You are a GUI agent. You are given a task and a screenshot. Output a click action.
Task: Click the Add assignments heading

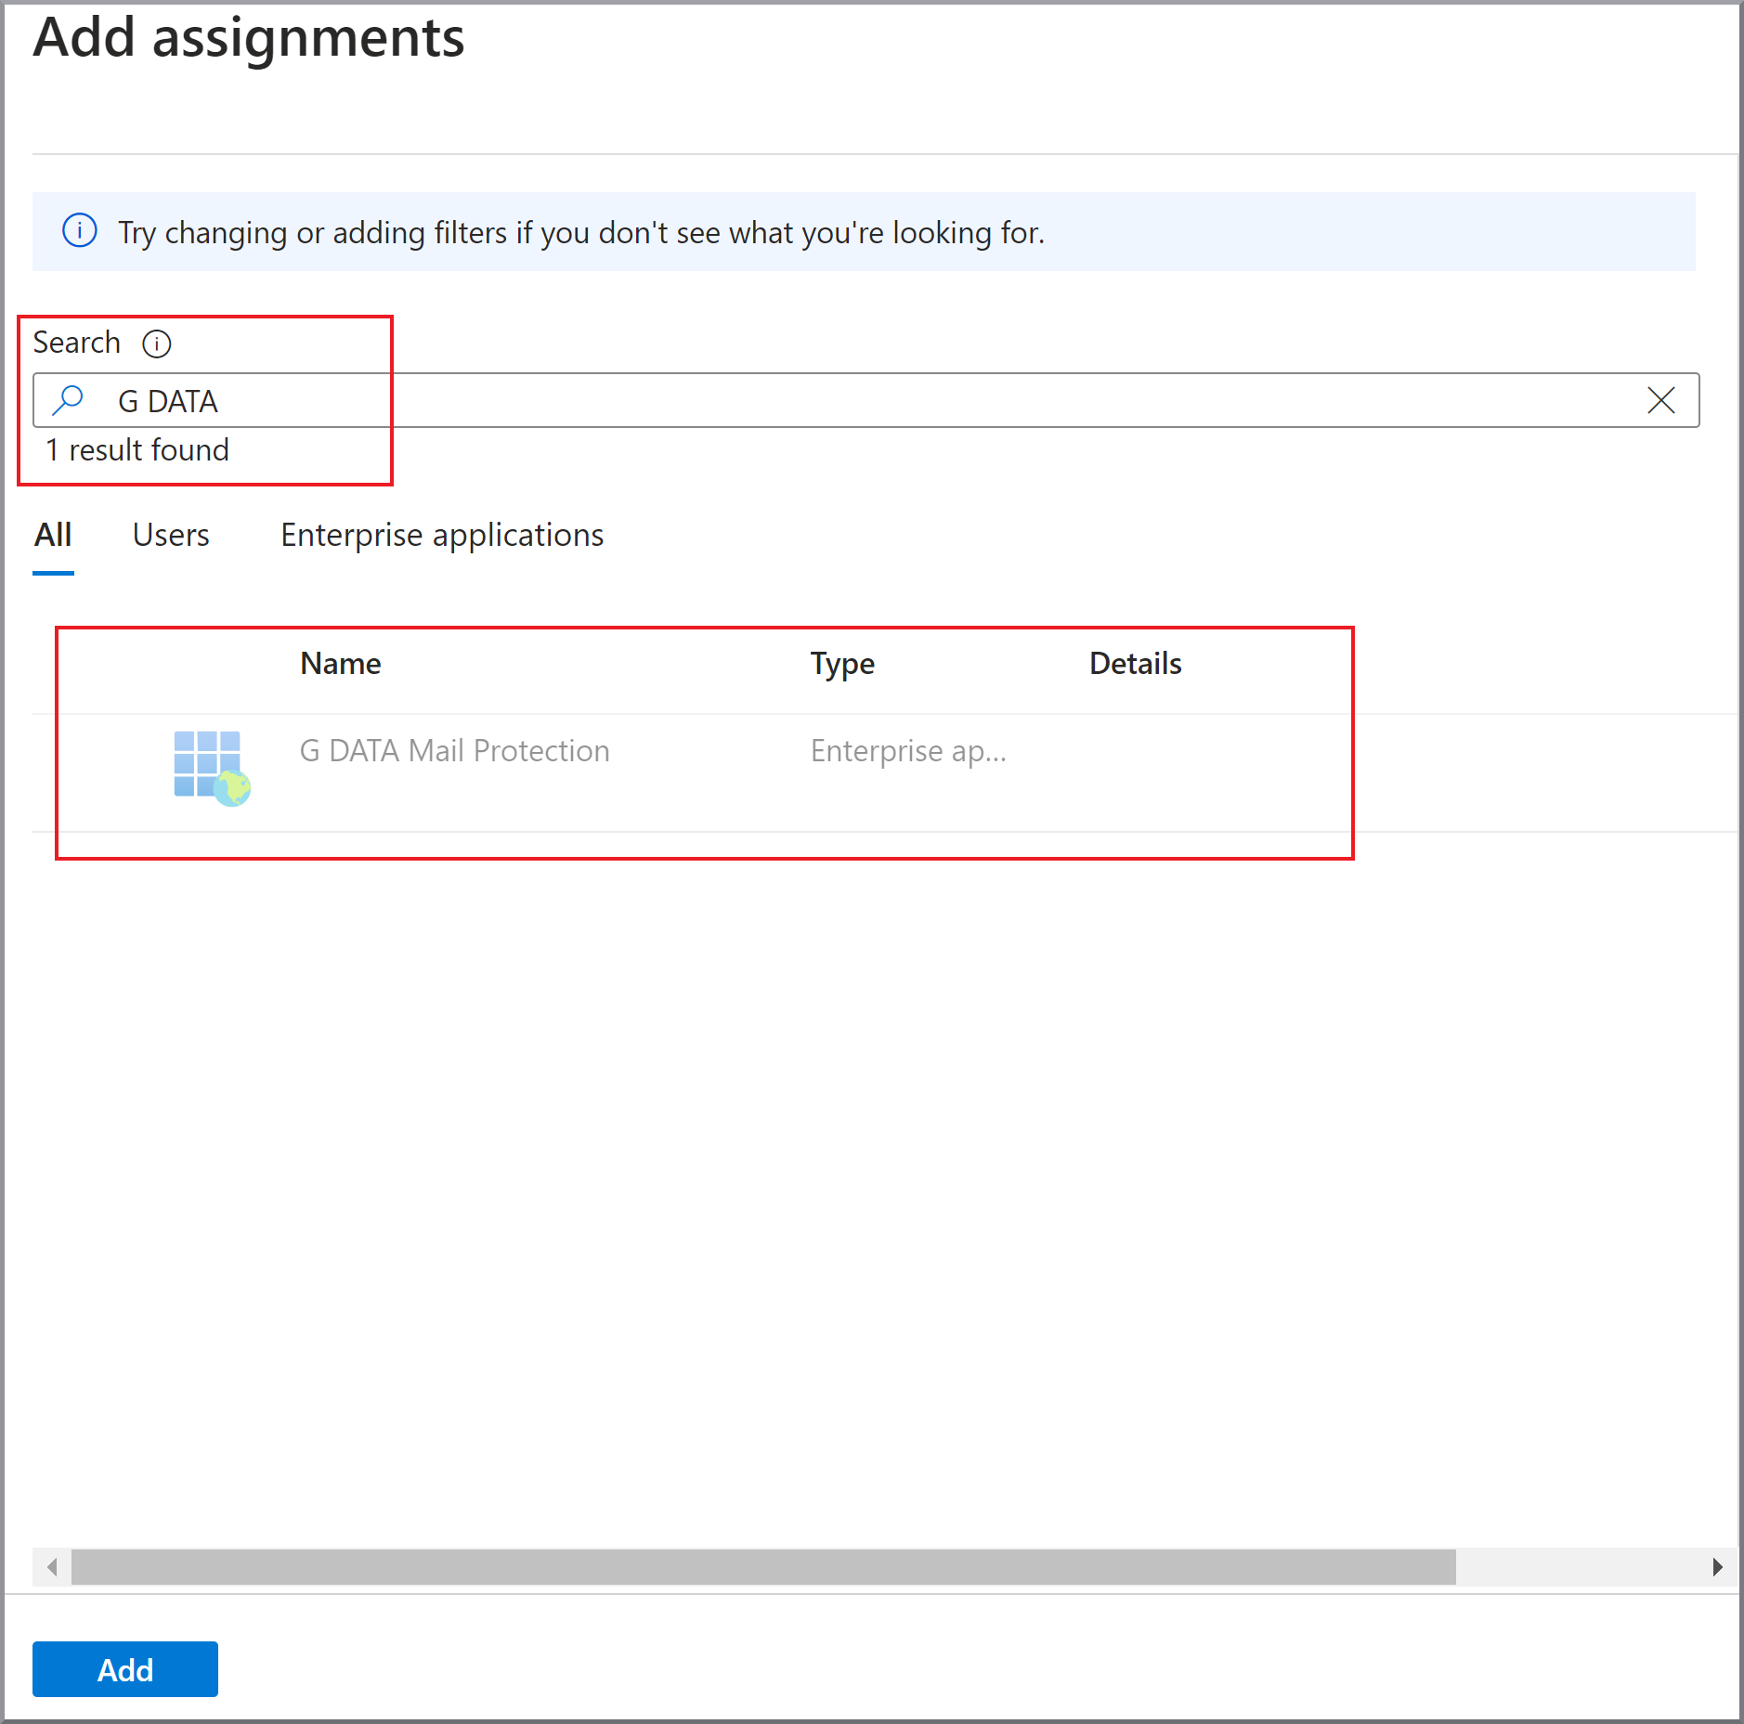coord(249,38)
